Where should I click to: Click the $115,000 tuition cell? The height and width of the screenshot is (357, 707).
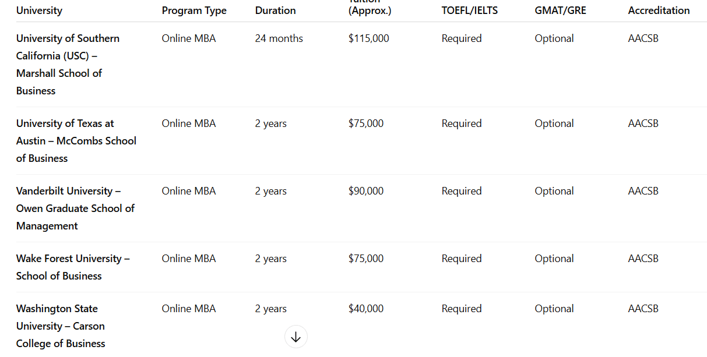tap(368, 38)
